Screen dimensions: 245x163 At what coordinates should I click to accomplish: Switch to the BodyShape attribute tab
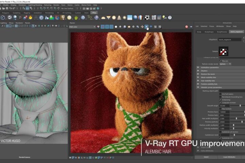click(209, 32)
